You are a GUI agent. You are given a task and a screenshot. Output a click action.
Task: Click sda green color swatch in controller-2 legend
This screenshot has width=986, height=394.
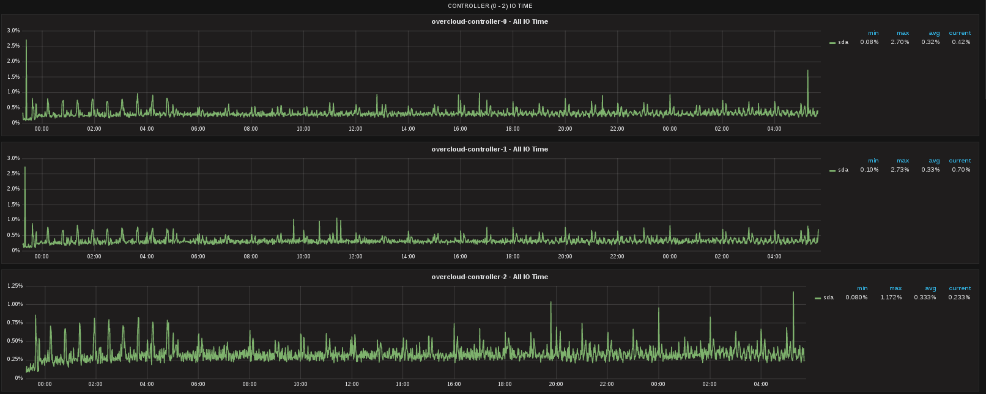(x=818, y=298)
